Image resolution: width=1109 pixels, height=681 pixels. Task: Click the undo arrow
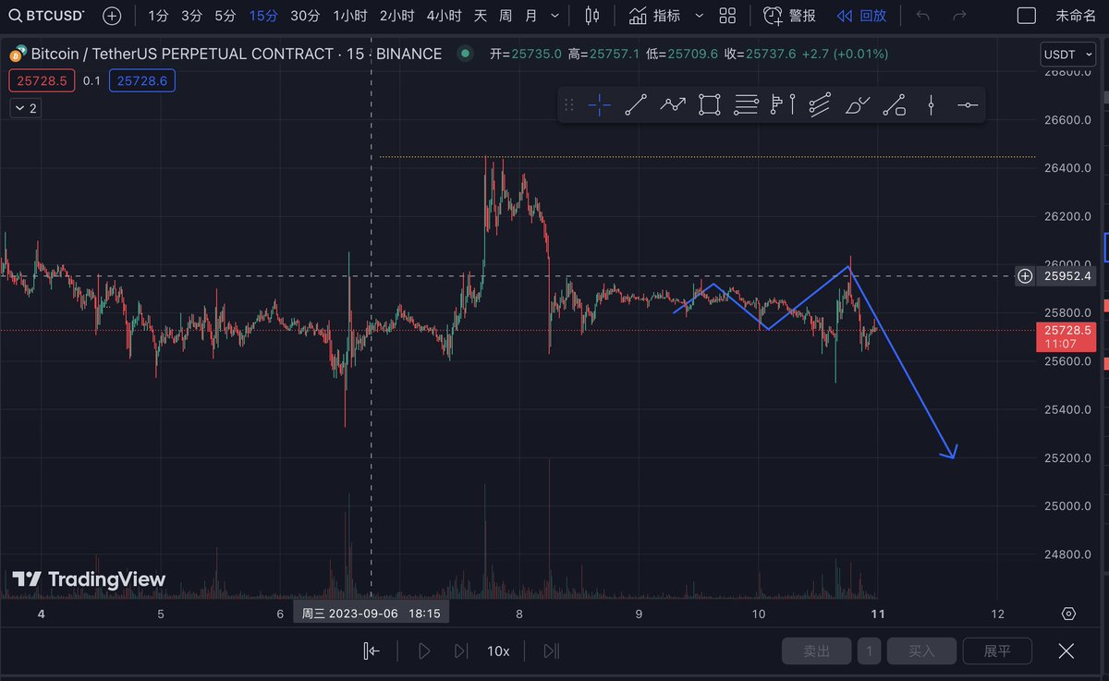click(x=922, y=16)
